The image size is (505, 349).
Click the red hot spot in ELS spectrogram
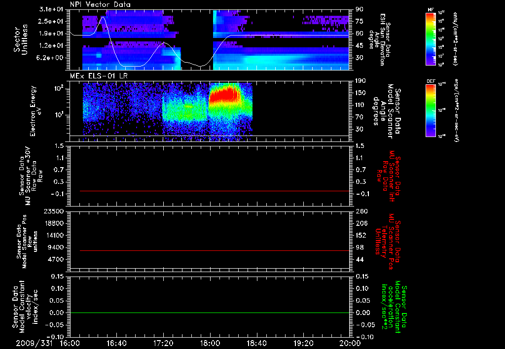pos(224,94)
